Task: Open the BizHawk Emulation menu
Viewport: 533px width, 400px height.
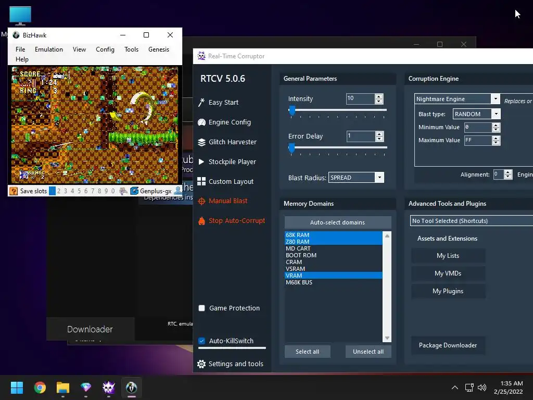Action: pyautogui.click(x=48, y=49)
